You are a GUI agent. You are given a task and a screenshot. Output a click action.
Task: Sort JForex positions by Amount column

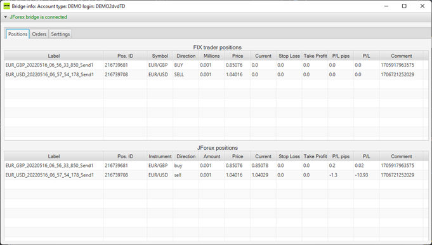point(212,156)
